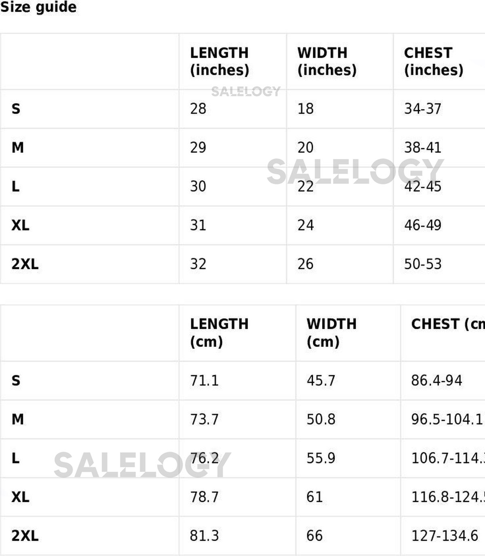The height and width of the screenshot is (556, 485).
Task: Click the Size guide heading
Action: click(x=38, y=7)
